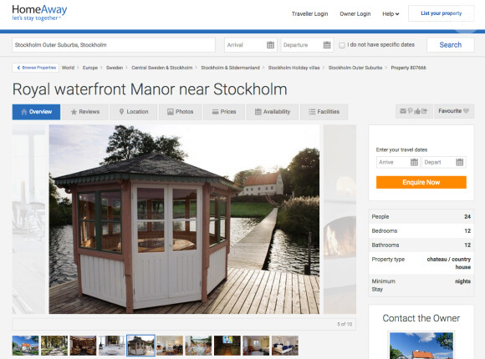Image resolution: width=485 pixels, height=359 pixels.
Task: Click the orange Enquire Now button
Action: (x=421, y=182)
